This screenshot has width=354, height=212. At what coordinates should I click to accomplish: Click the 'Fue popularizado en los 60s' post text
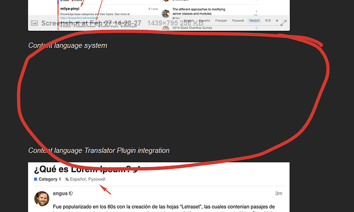[164, 206]
